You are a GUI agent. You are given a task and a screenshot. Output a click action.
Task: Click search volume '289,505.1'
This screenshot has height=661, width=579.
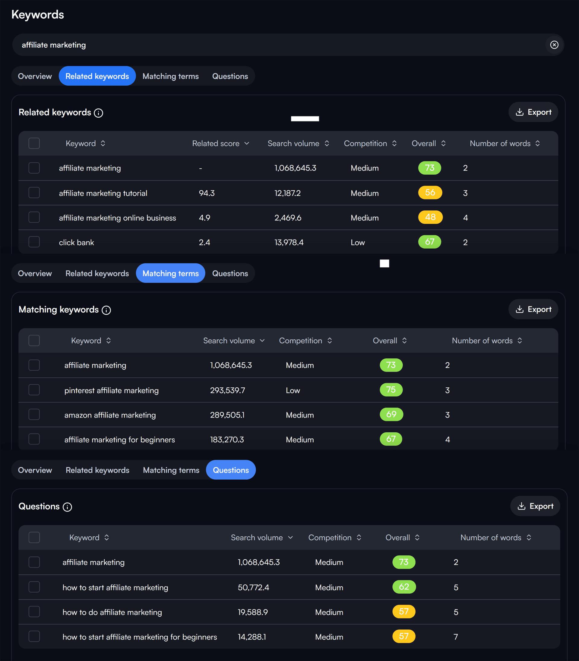[x=227, y=415]
